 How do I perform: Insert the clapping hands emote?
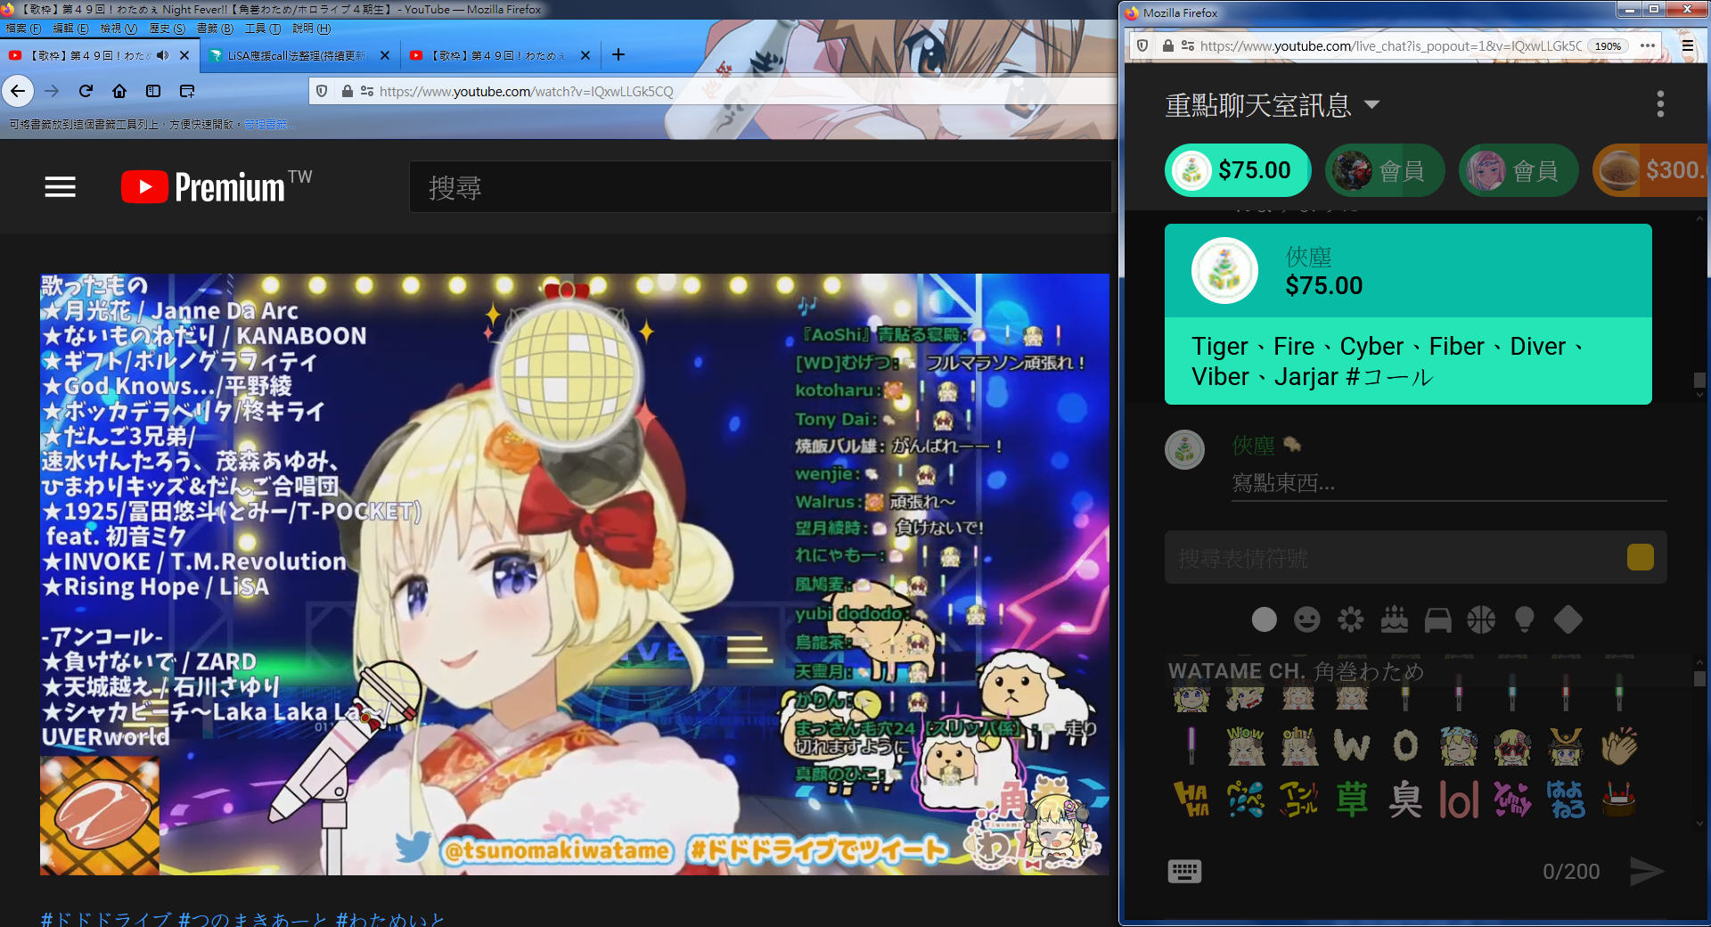click(x=1619, y=746)
